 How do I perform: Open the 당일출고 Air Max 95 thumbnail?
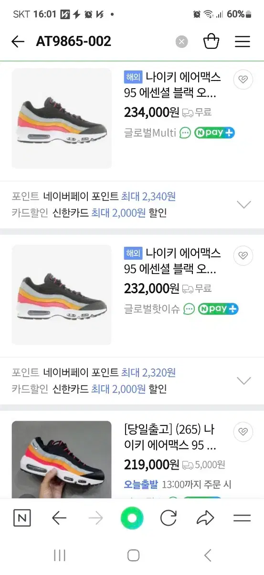point(62,460)
